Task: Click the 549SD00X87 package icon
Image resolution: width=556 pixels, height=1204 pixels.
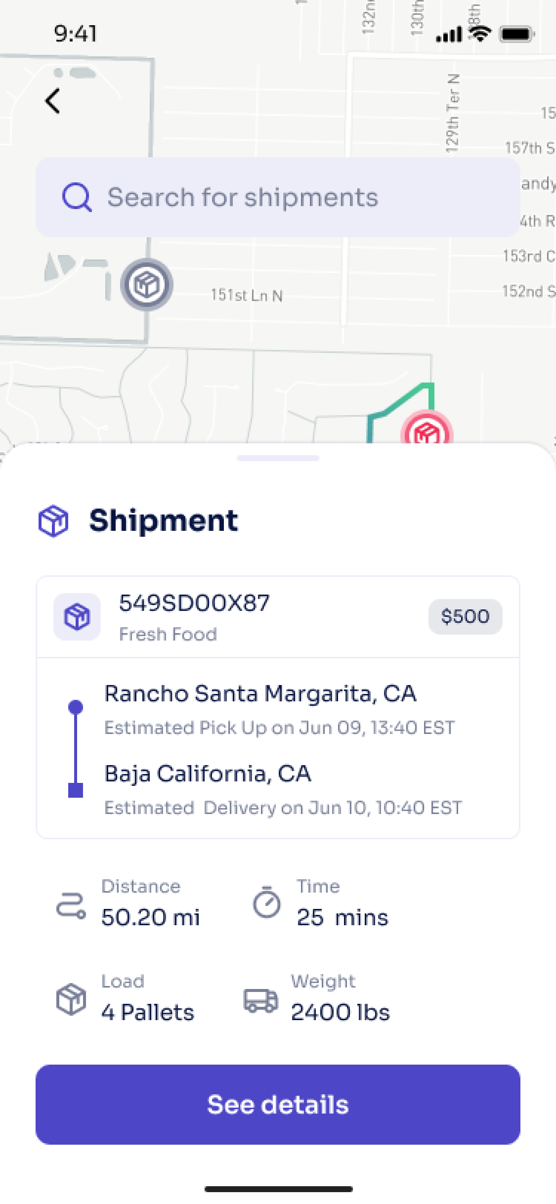Action: 77,616
